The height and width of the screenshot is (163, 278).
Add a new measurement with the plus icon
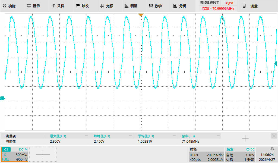[245, 138]
